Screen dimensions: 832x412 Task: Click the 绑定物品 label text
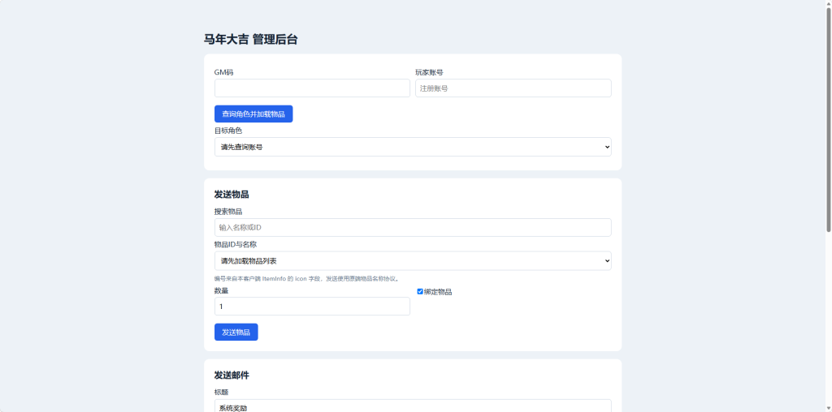click(x=438, y=292)
